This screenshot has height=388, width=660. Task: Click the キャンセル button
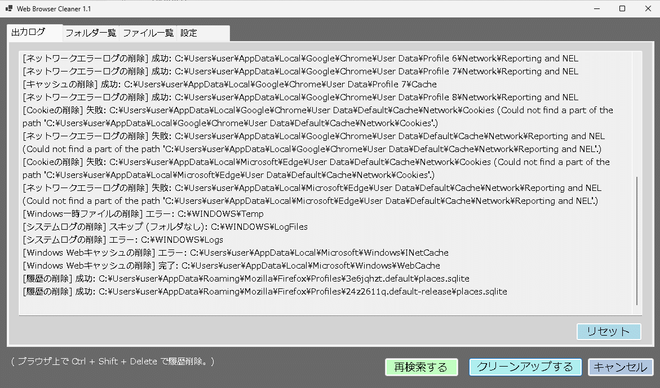[x=621, y=367]
